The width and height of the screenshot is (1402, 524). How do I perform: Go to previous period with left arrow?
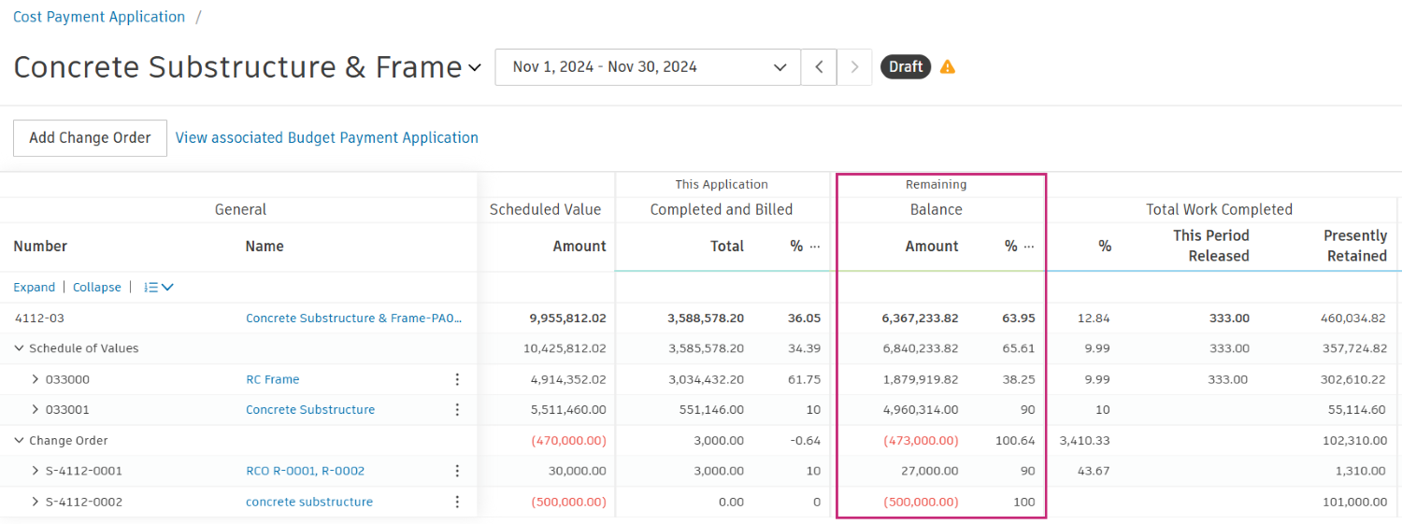(819, 67)
